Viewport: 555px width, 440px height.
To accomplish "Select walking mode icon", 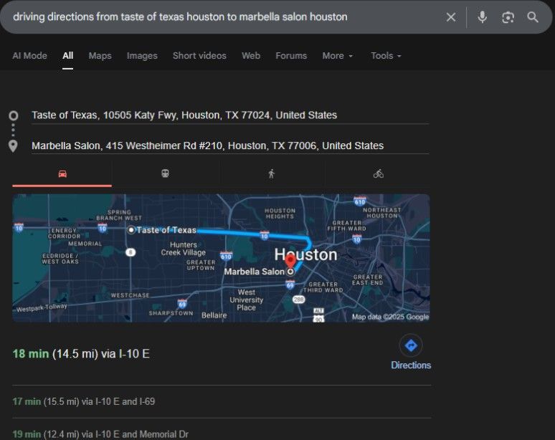I will coord(272,173).
